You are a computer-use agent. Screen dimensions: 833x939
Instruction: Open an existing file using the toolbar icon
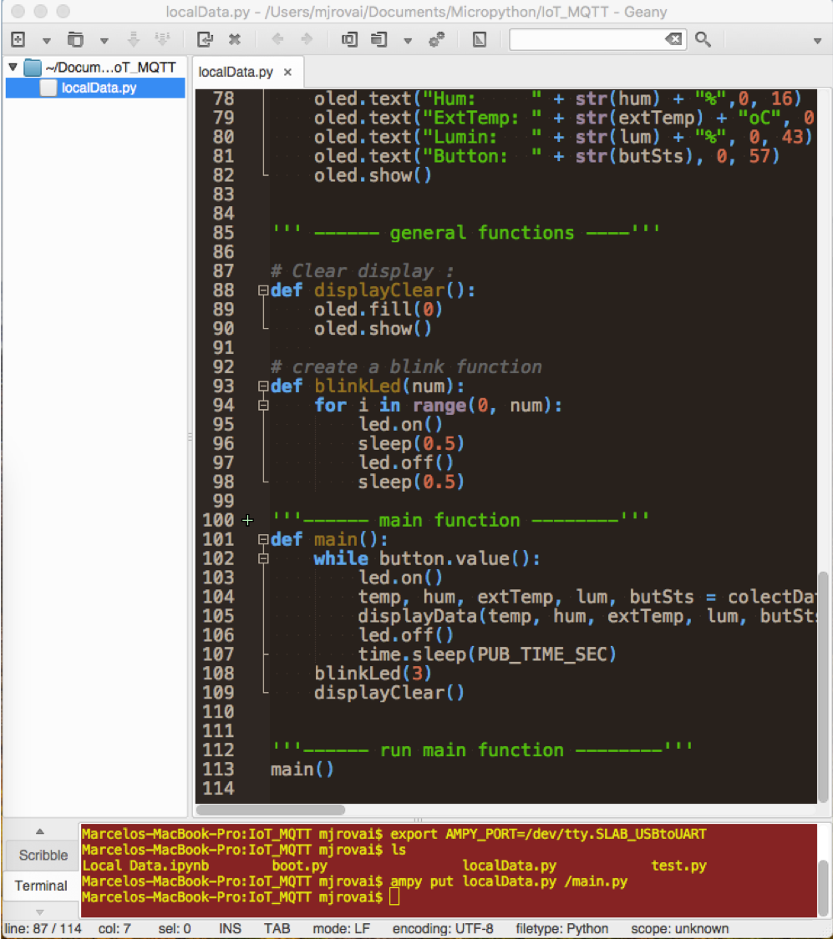pyautogui.click(x=75, y=39)
